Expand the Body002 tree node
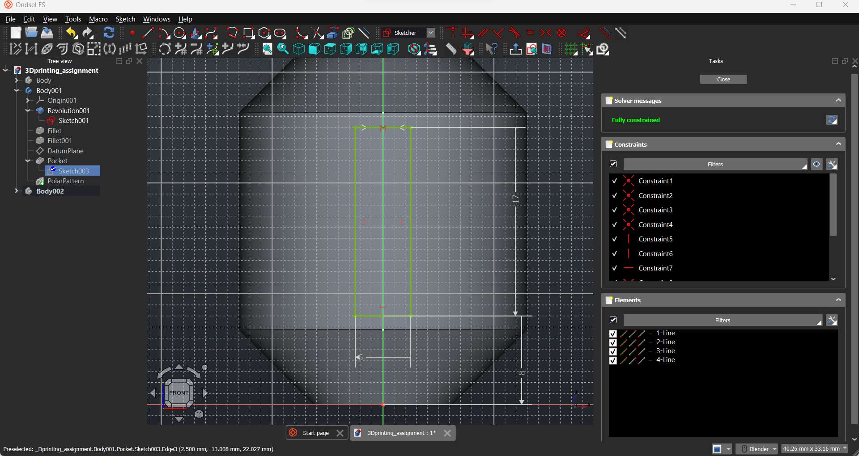Viewport: 859px width, 456px height. [17, 191]
